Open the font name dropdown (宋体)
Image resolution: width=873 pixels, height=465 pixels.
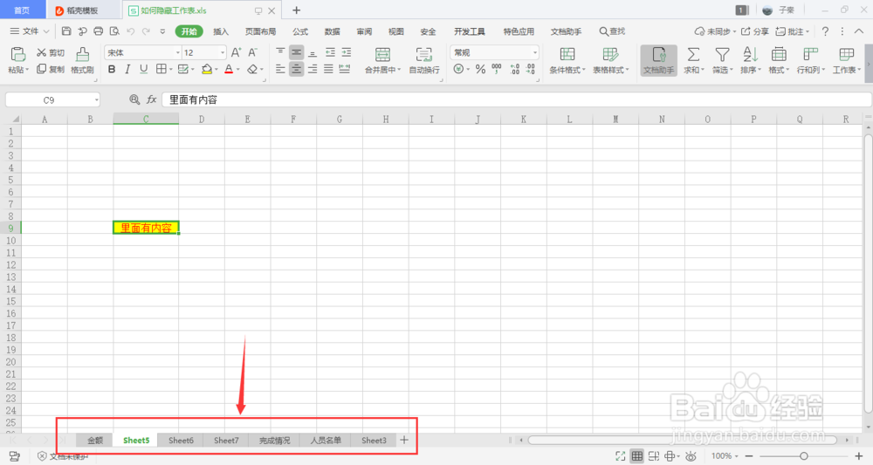click(x=177, y=52)
